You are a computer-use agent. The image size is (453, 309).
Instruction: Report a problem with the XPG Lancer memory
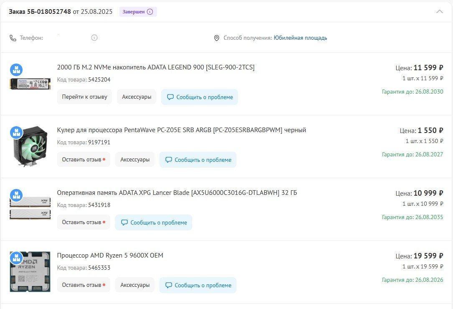click(154, 222)
